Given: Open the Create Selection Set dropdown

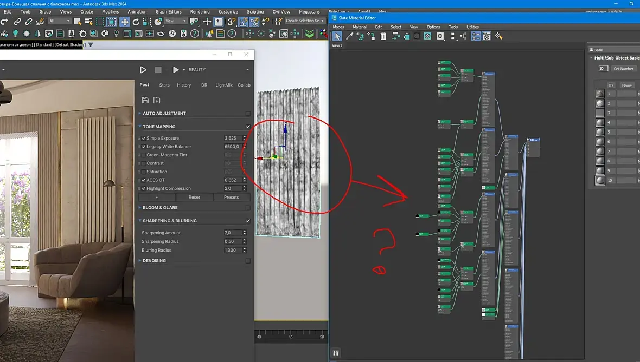Looking at the screenshot, I should click(304, 21).
